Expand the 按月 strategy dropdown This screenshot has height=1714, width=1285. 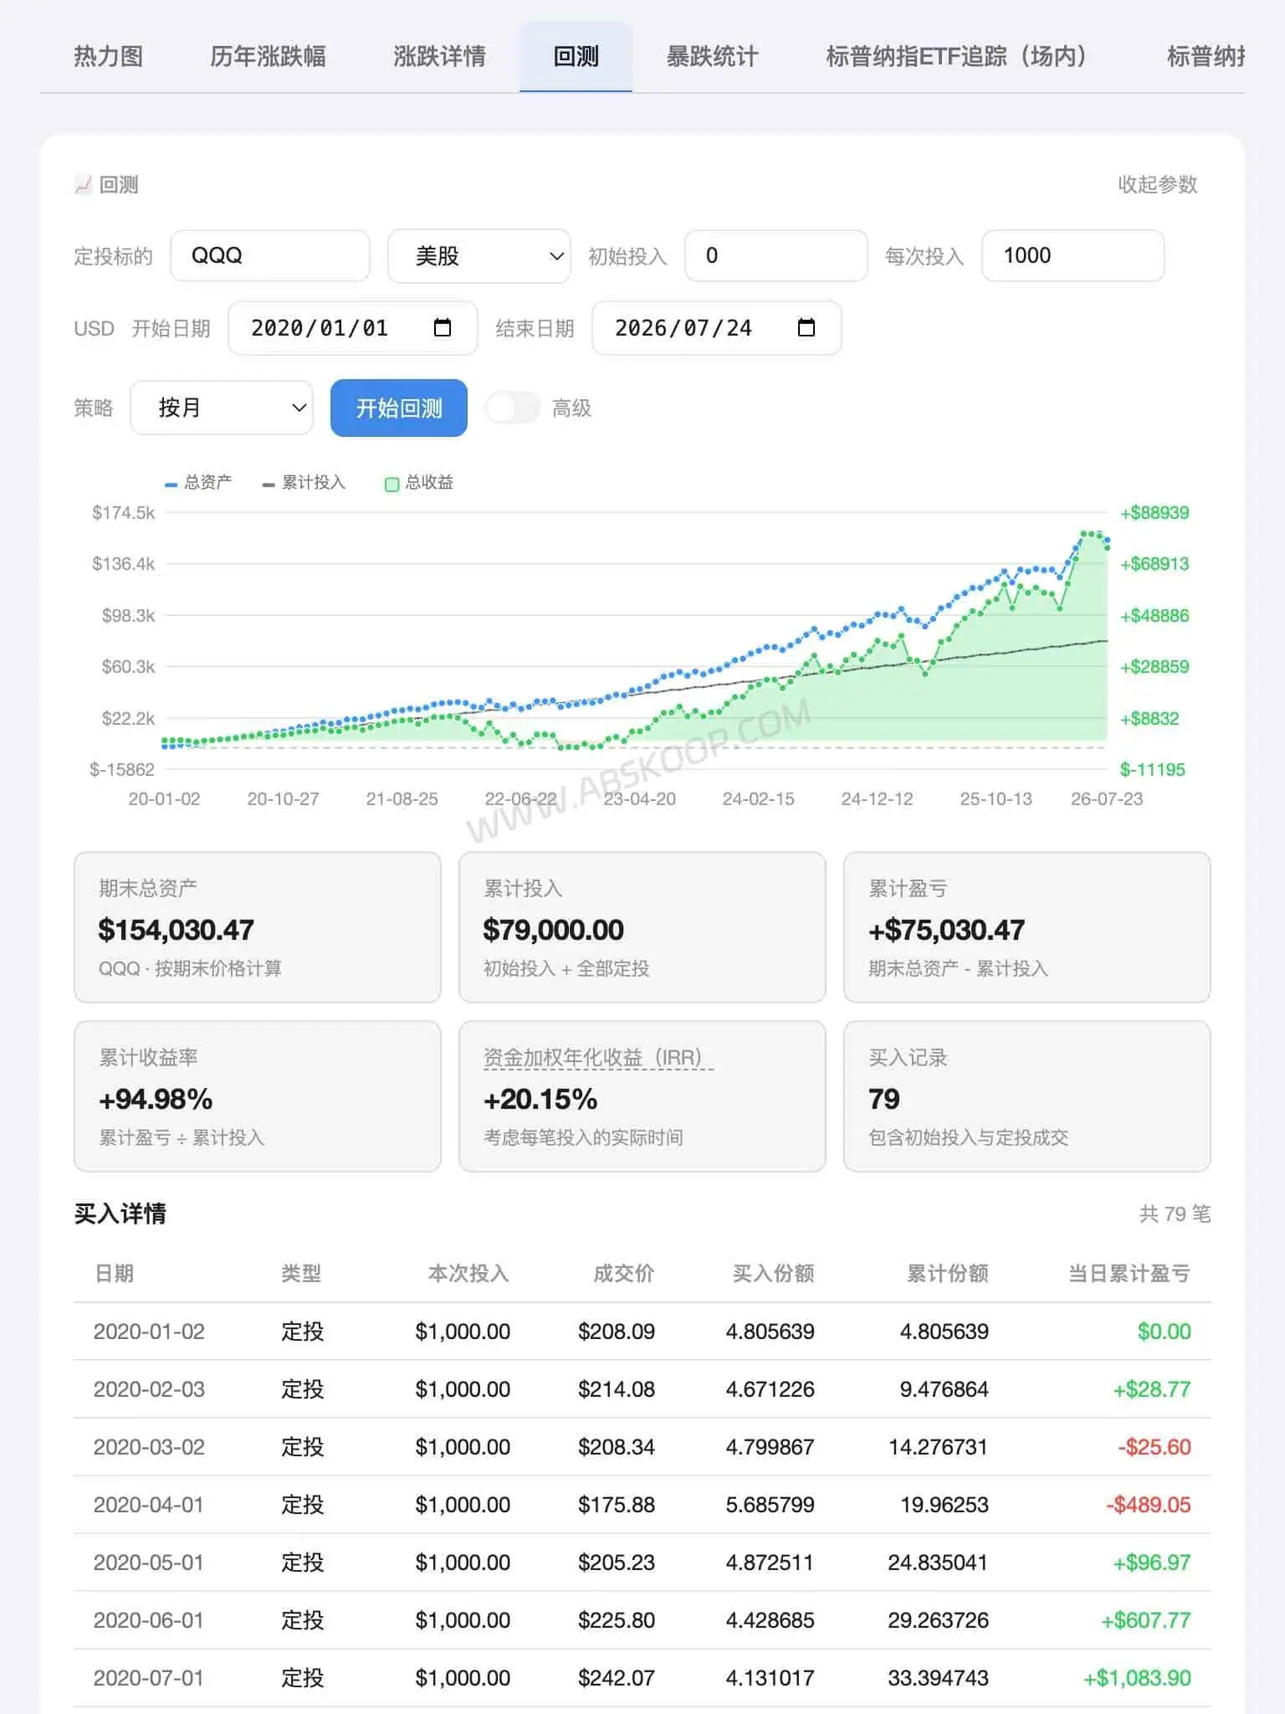(222, 408)
